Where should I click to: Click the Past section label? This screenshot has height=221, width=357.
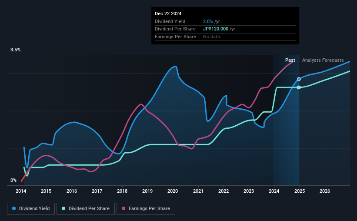[x=290, y=60]
